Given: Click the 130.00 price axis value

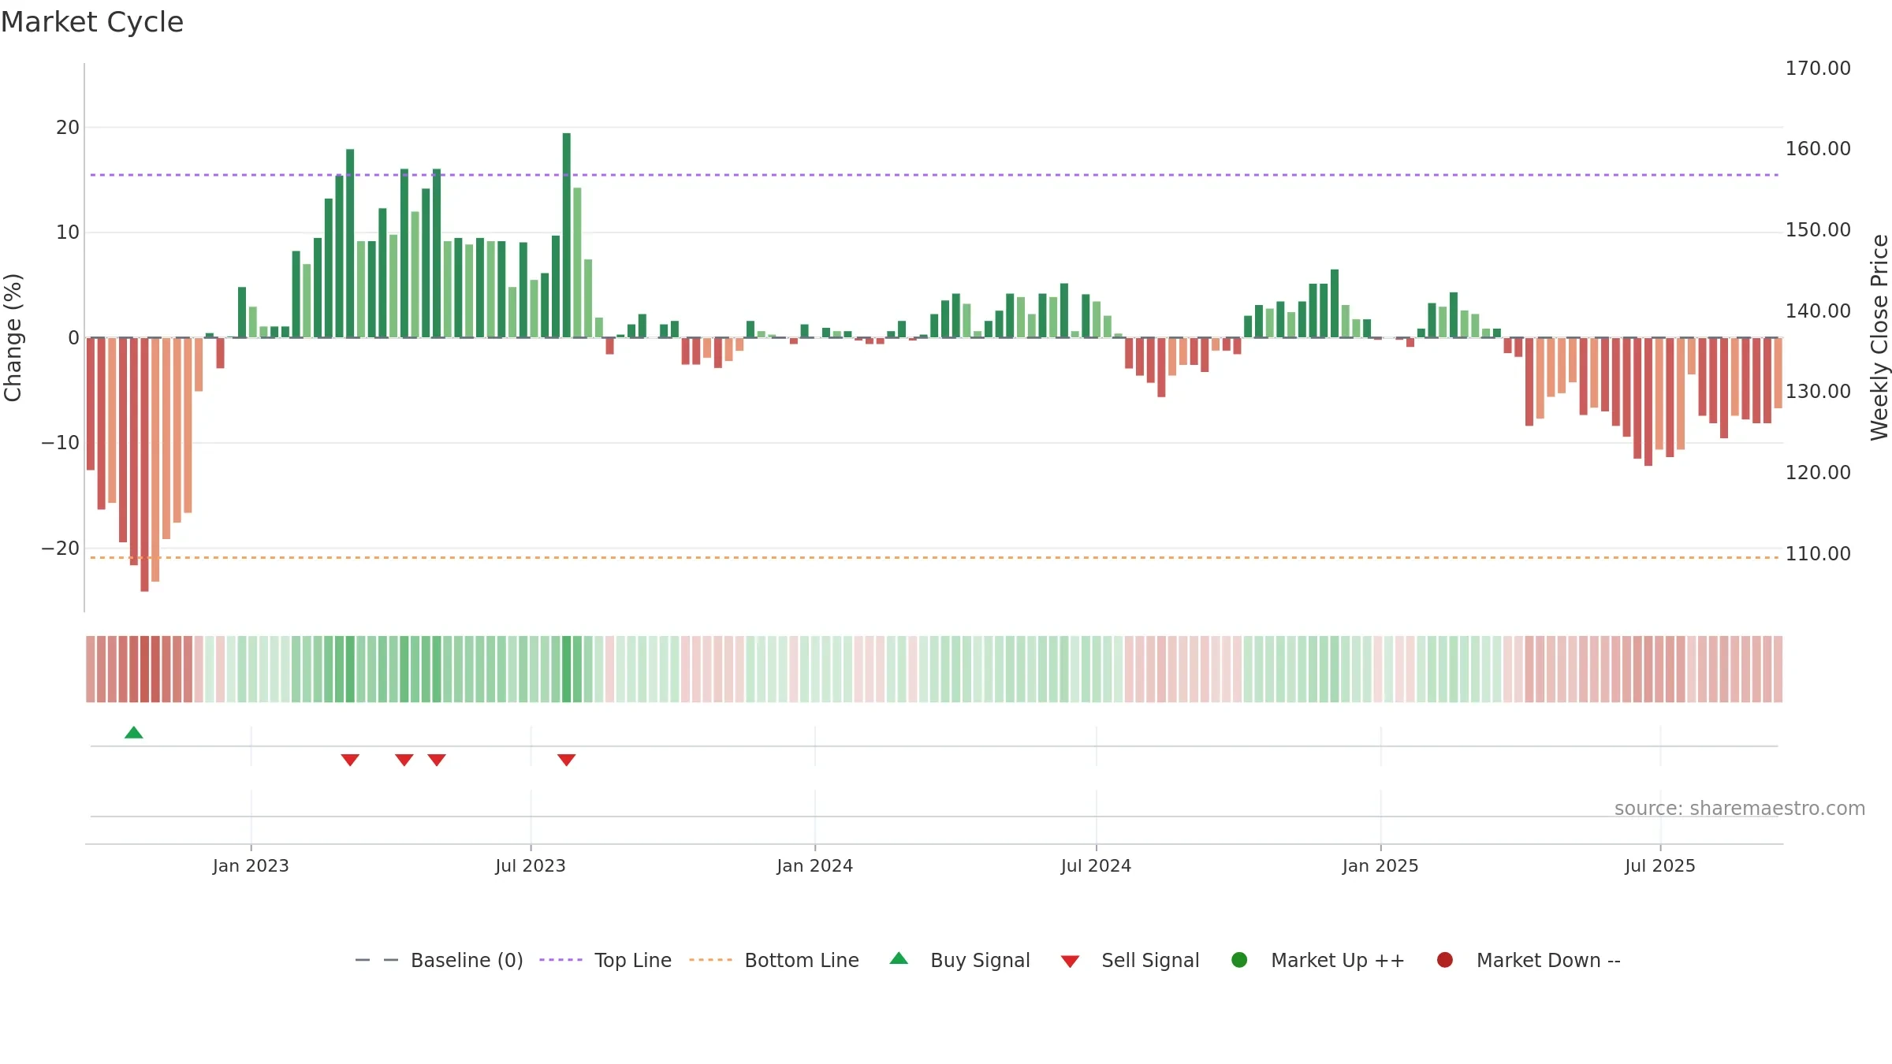Looking at the screenshot, I should pyautogui.click(x=1818, y=392).
